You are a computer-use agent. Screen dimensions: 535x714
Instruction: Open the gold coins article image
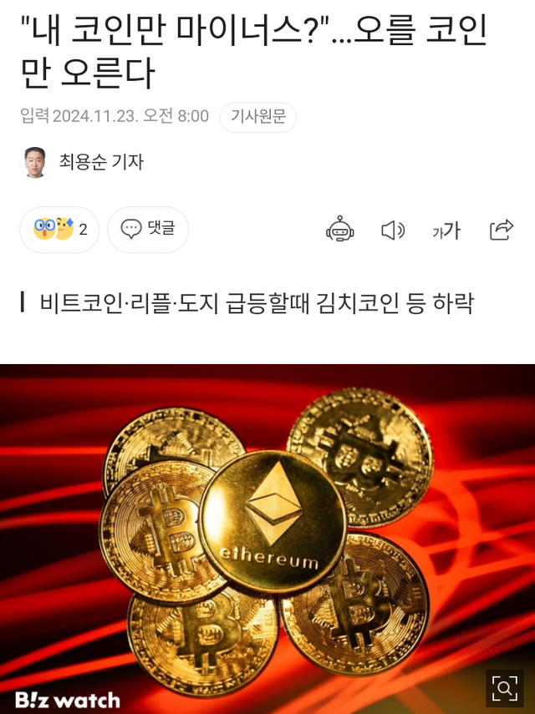(x=267, y=539)
